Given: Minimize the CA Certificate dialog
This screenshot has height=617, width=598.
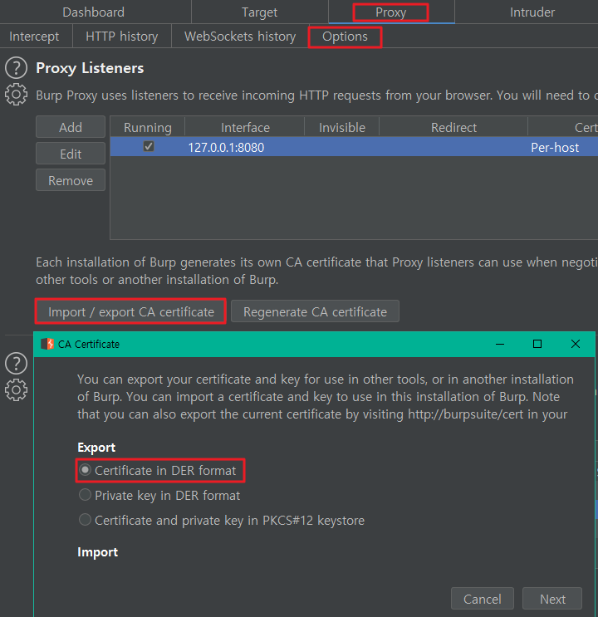Looking at the screenshot, I should (500, 344).
